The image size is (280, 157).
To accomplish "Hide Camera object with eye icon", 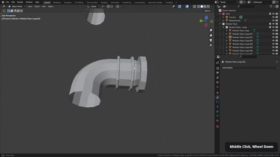I will coord(273,17).
